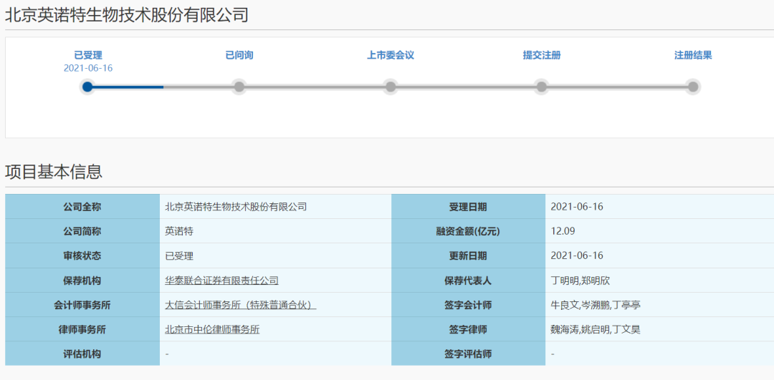Click the 魏海涛,姚启明,丁文昊 lawyers value
This screenshot has width=774, height=380.
click(596, 330)
